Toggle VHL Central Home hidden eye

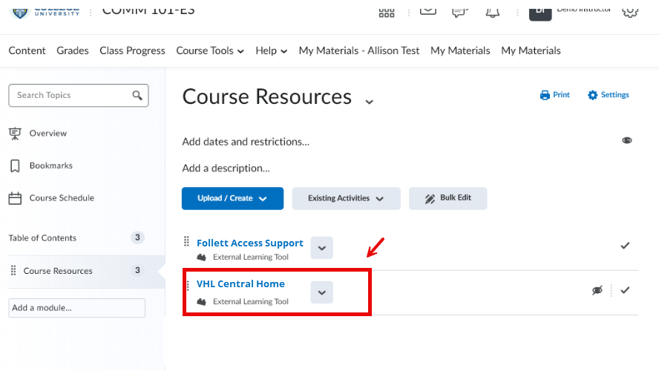click(x=597, y=290)
